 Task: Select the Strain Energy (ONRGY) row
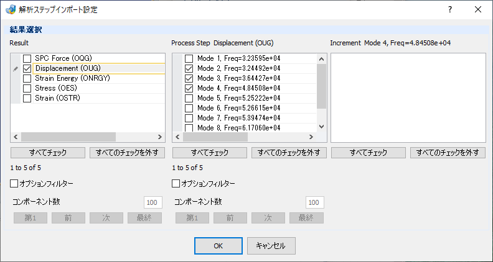94,78
